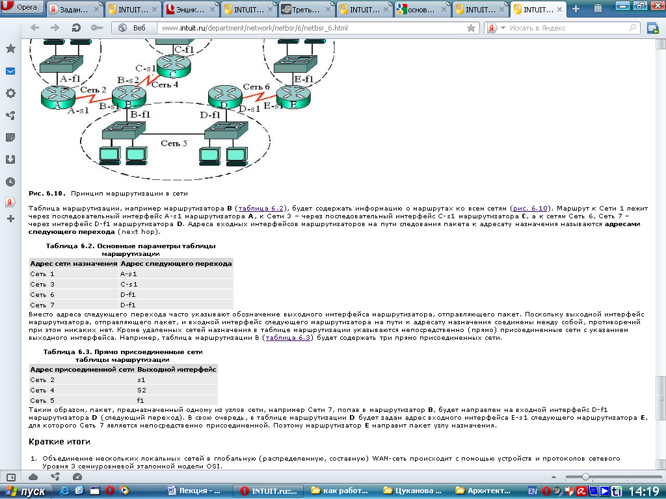Click the Сеть 7 table cell

[73, 305]
